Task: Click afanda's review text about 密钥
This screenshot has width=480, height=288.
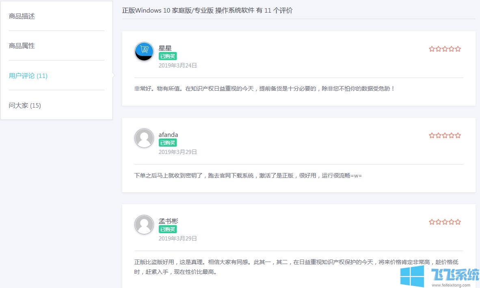Action: coord(248,175)
